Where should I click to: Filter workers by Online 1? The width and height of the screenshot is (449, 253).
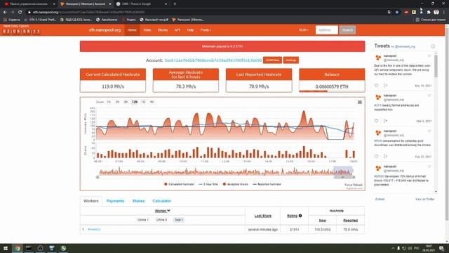point(143,220)
